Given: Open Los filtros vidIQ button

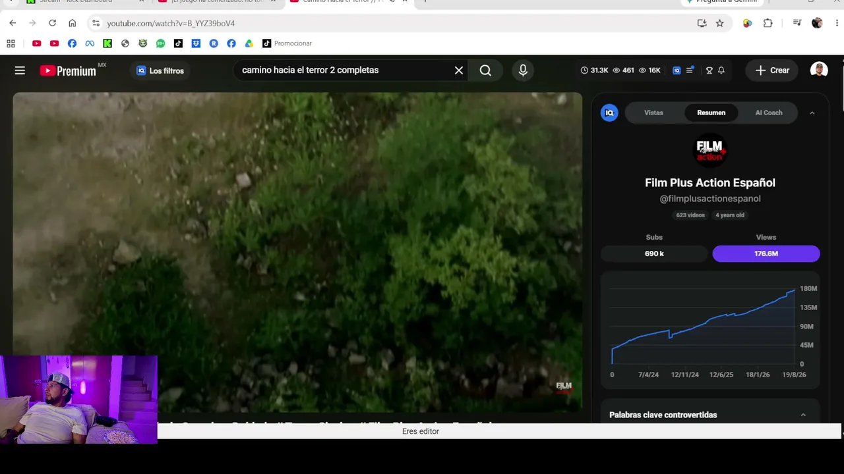Looking at the screenshot, I should pos(160,70).
